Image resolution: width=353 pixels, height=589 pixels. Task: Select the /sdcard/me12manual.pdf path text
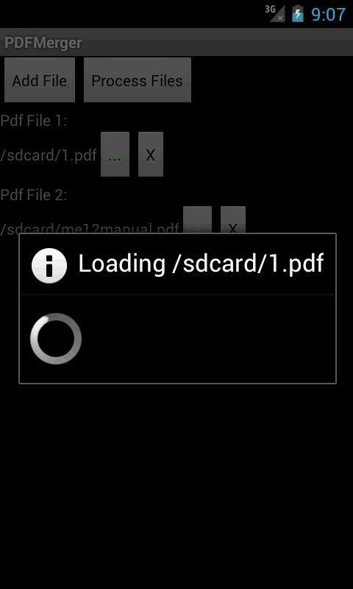[90, 228]
